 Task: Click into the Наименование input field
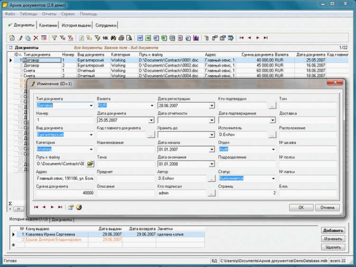pos(126,149)
